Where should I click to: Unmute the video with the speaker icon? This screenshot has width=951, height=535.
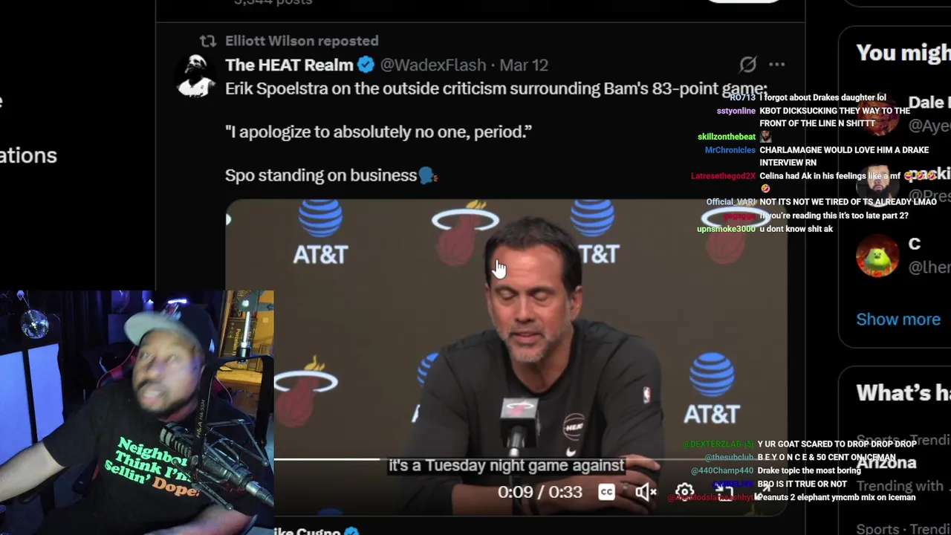pos(645,492)
